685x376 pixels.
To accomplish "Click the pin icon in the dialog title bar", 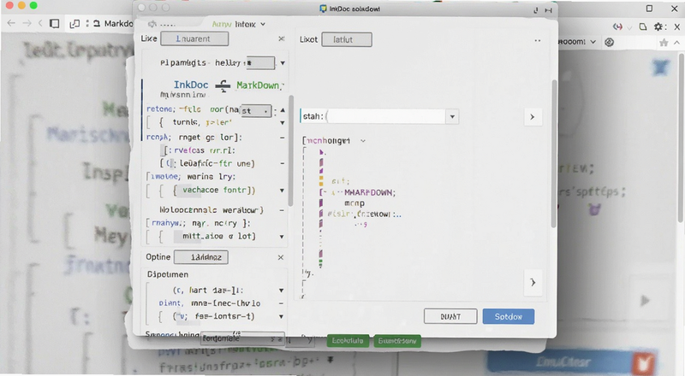I will pos(536,10).
